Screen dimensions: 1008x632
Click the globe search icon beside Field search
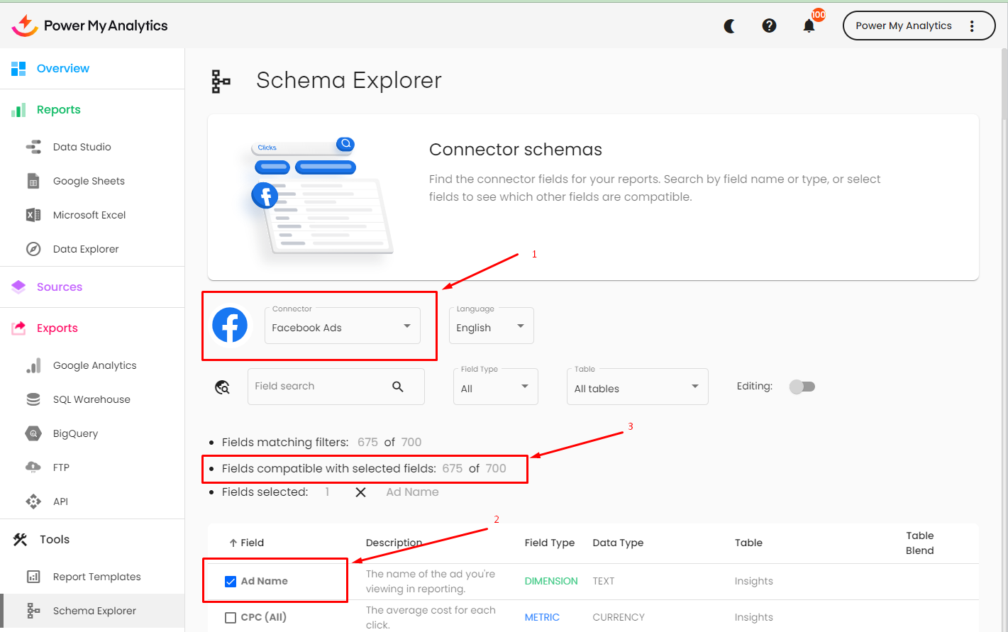click(x=223, y=387)
